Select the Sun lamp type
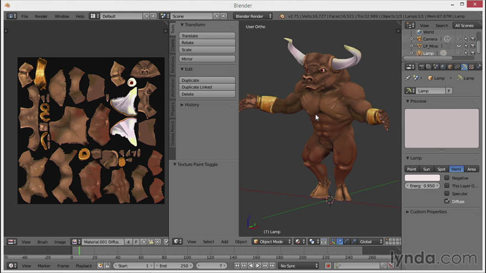 pos(426,169)
